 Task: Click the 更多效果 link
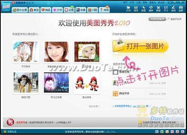click(x=94, y=106)
